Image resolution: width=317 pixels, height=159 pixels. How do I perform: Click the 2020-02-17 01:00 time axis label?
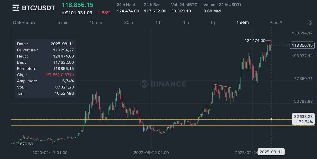50,153
